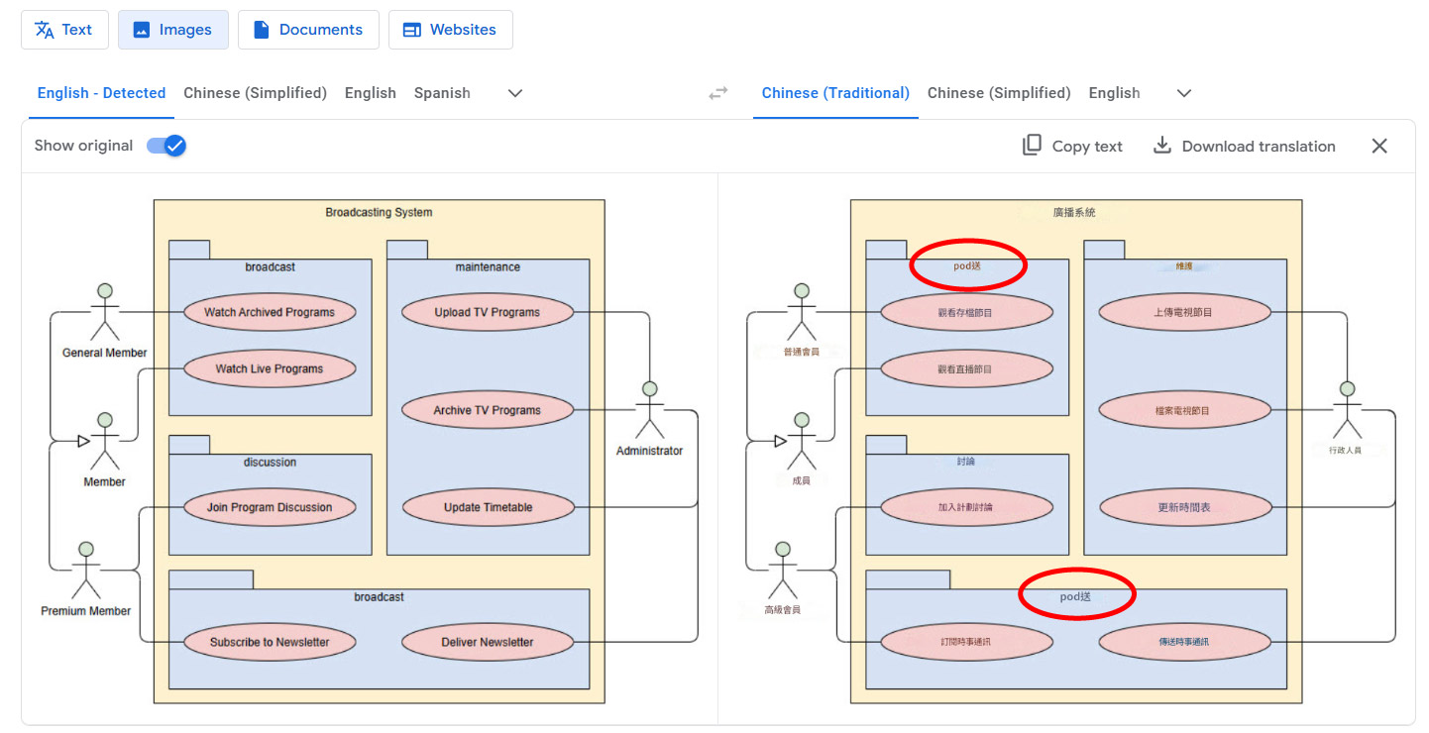The image size is (1429, 733).
Task: Click the swap languages arrows icon
Action: [x=718, y=93]
